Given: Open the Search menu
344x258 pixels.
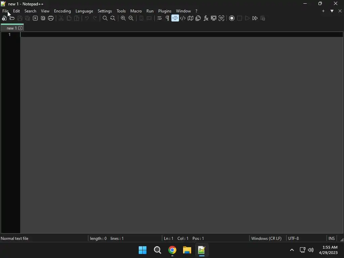Looking at the screenshot, I should click(30, 11).
